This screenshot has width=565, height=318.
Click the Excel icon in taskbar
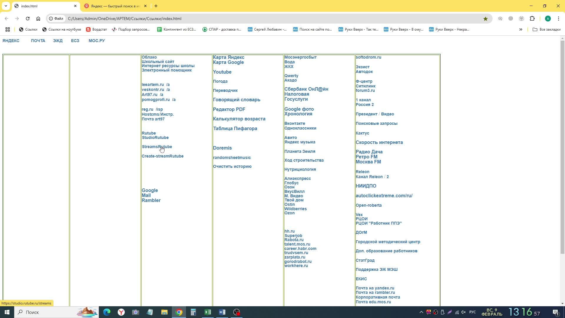click(x=209, y=312)
